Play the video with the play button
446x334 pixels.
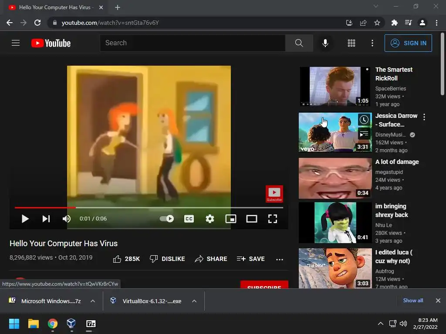pyautogui.click(x=25, y=219)
